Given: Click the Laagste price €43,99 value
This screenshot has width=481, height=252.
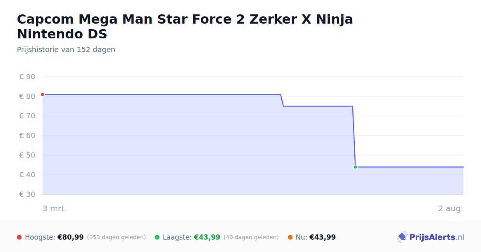Looking at the screenshot, I should (207, 237).
